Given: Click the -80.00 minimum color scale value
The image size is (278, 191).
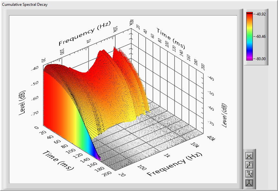Looking at the screenshot, I should (261, 59).
